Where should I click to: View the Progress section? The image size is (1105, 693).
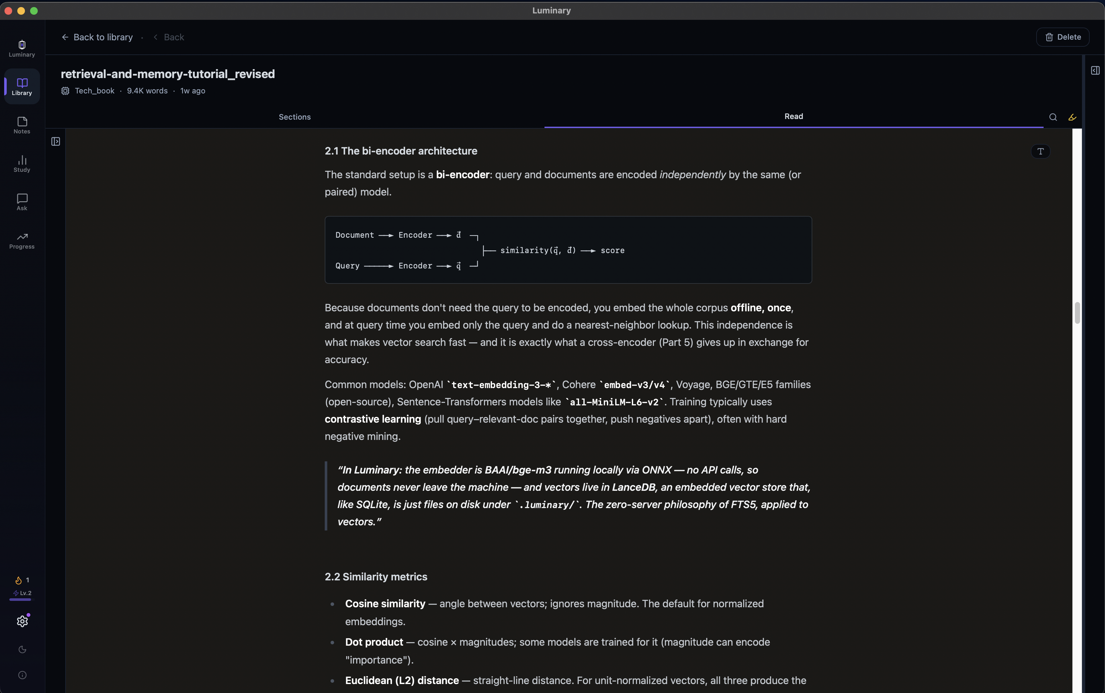(x=22, y=241)
